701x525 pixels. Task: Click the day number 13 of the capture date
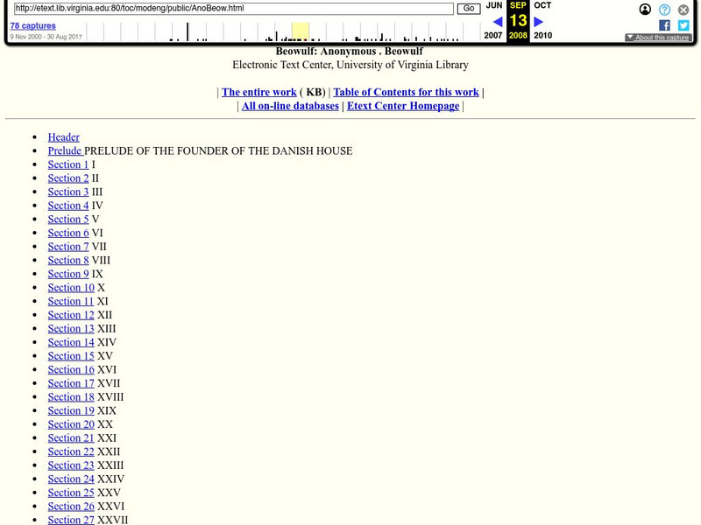(x=518, y=20)
